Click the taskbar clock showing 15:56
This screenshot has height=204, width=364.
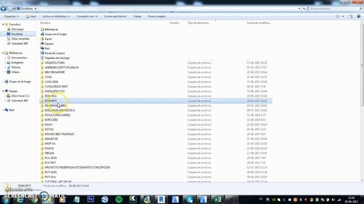(351, 200)
